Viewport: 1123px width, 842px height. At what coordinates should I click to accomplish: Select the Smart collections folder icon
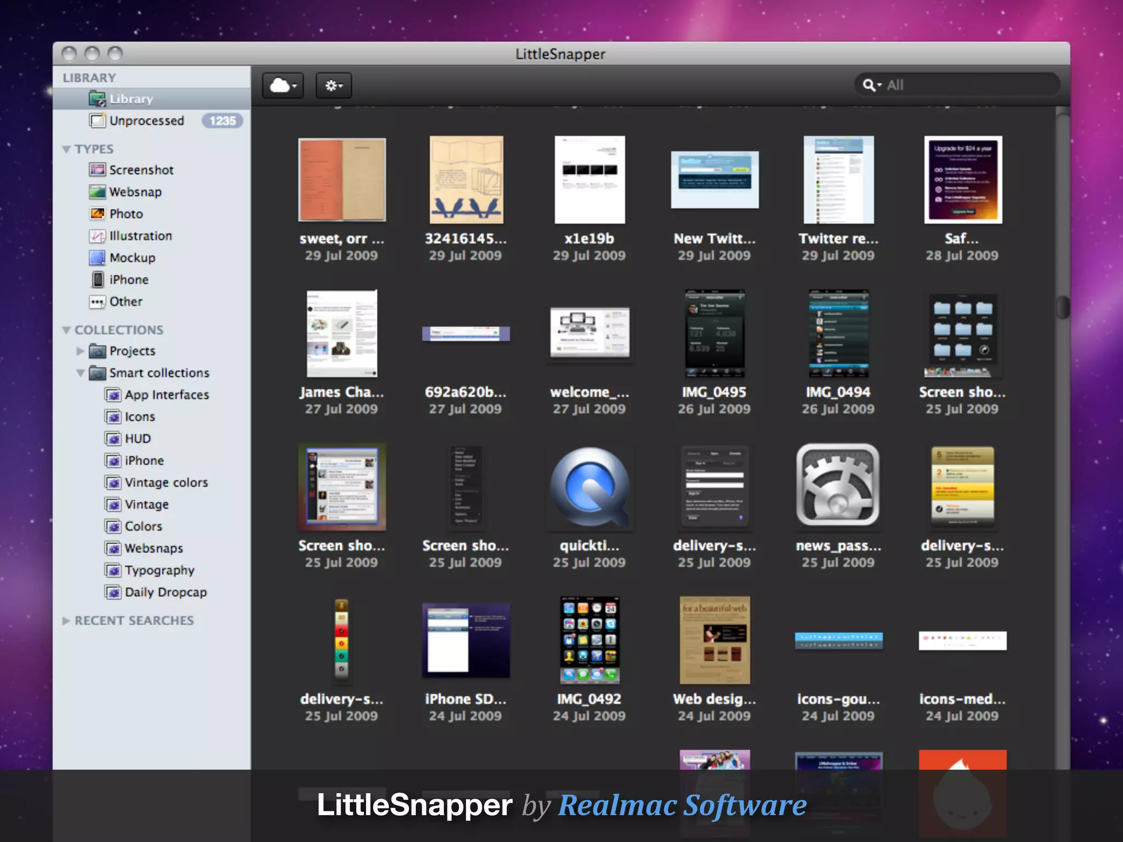tap(97, 373)
